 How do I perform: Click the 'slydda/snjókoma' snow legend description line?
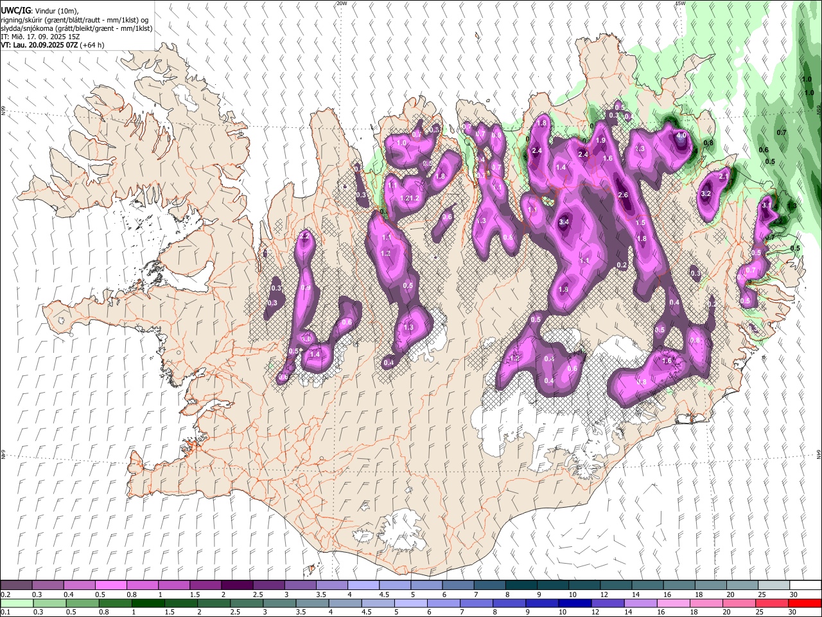tap(76, 28)
